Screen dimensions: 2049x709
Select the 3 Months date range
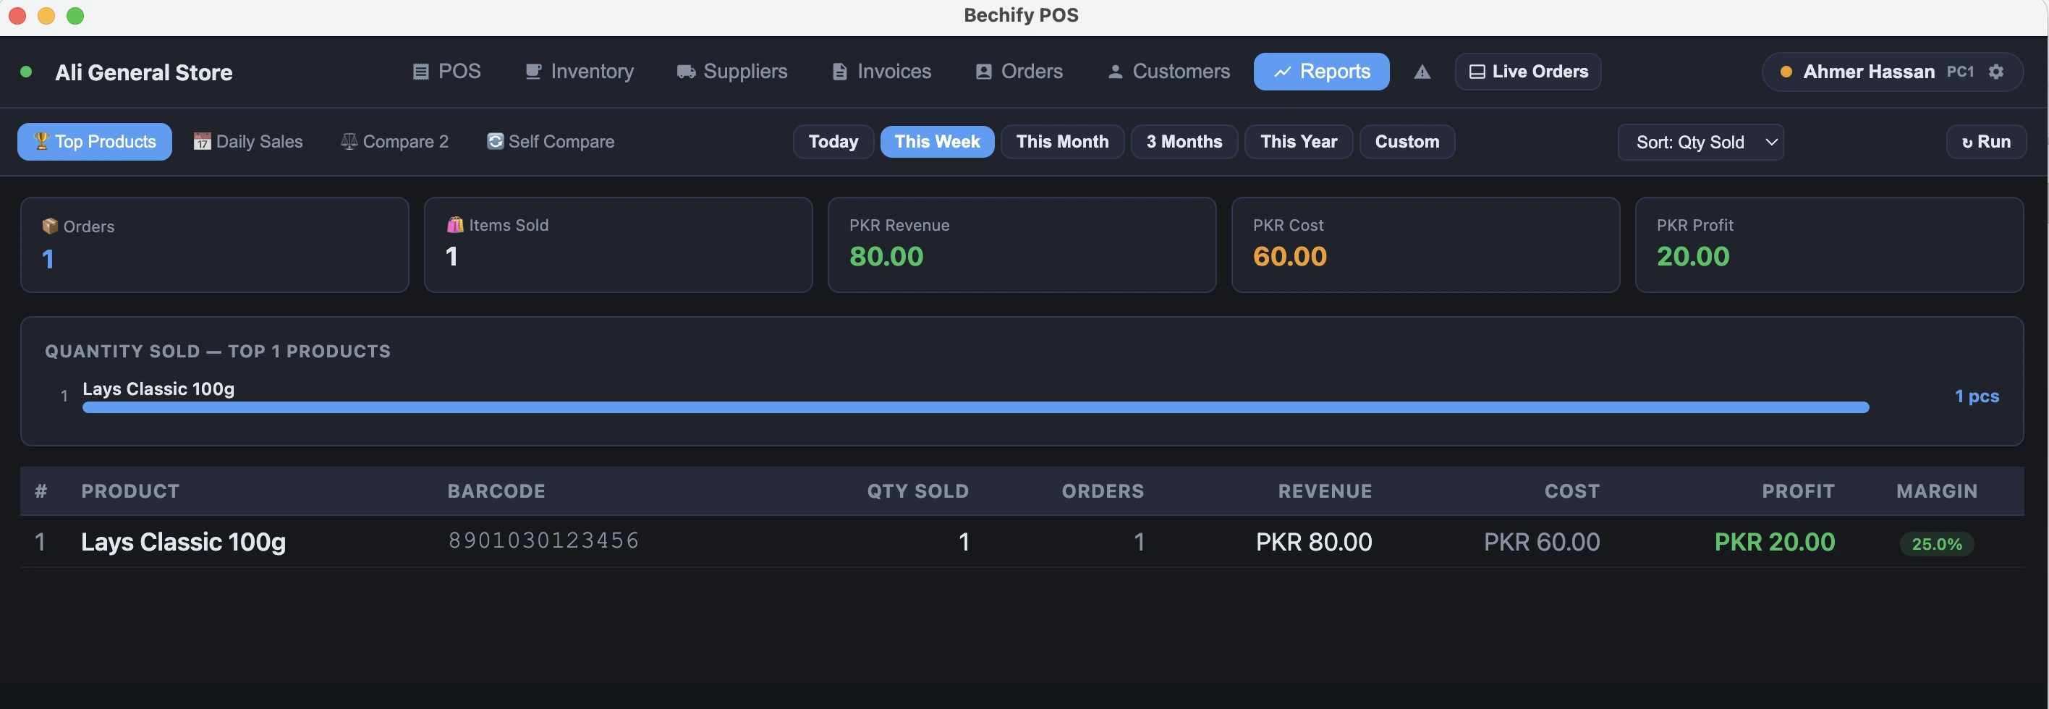(x=1184, y=142)
